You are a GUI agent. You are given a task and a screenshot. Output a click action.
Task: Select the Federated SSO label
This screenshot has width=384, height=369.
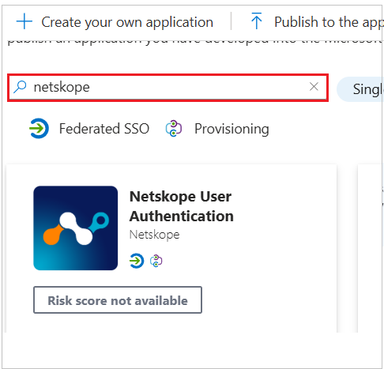coord(104,129)
